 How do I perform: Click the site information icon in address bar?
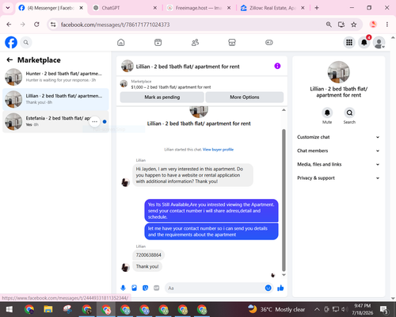coord(53,25)
